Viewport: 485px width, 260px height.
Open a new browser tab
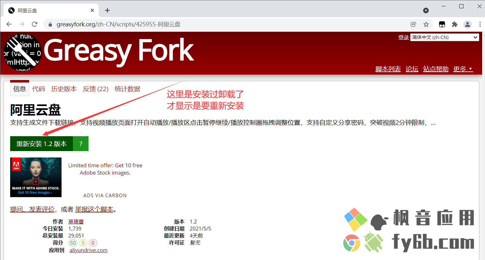tap(107, 10)
